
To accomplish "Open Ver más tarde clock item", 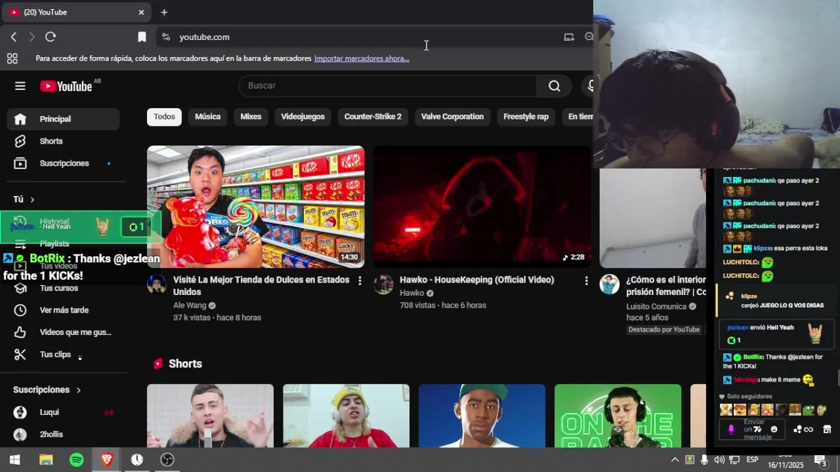I will (x=64, y=310).
